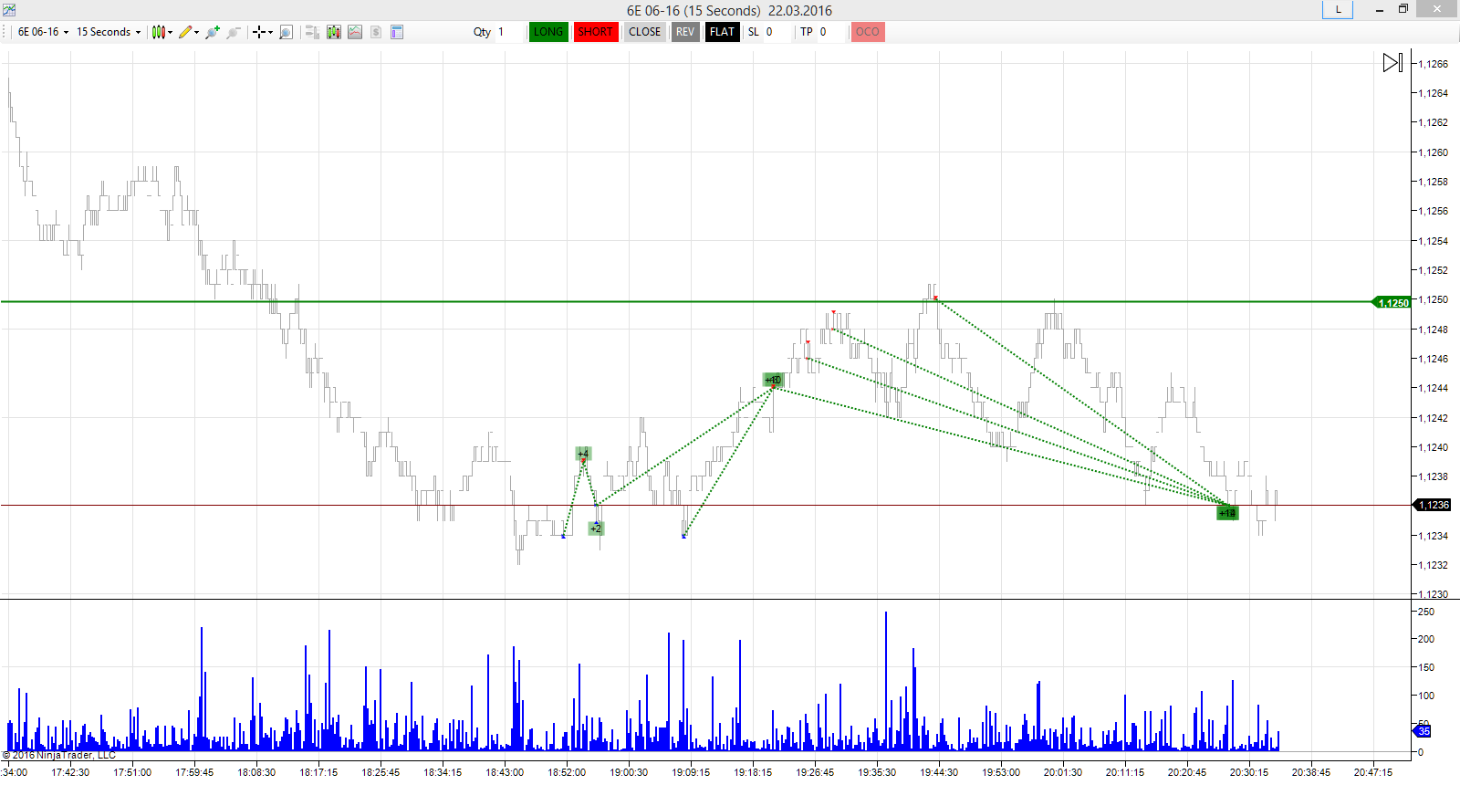Click the +4 trade marker label

pyautogui.click(x=583, y=453)
